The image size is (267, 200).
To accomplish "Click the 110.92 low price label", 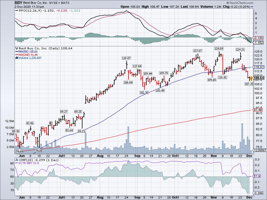I will coord(222,78).
